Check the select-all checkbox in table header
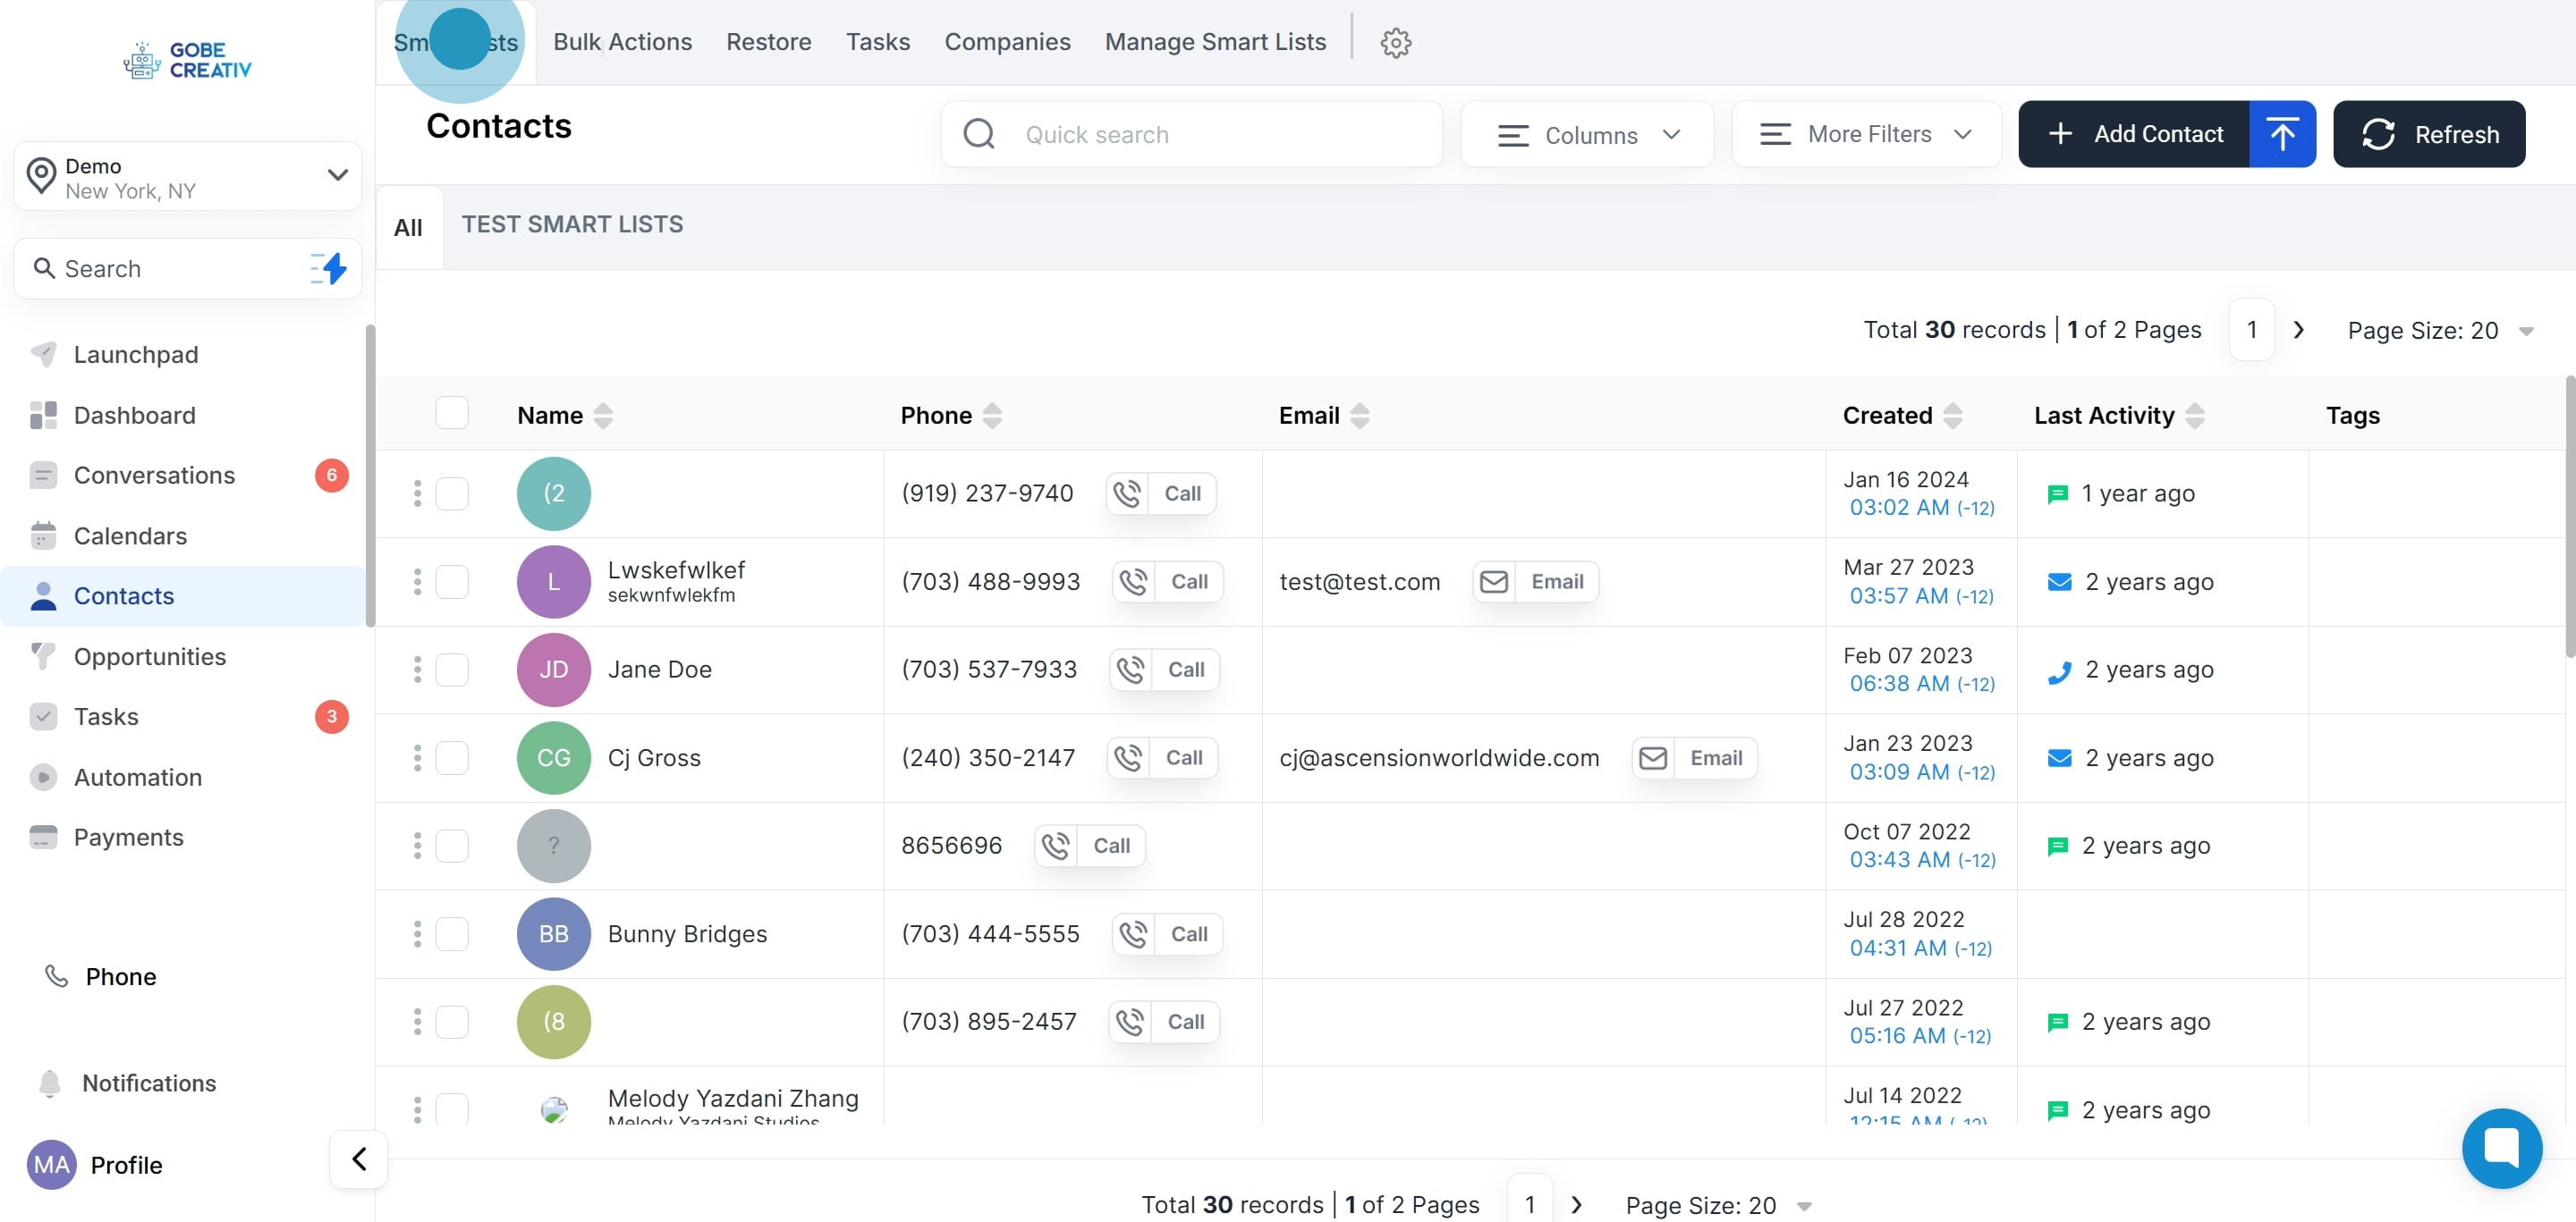 point(452,413)
